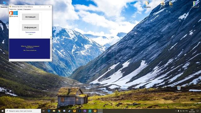201x113 pixels.
Task: Open the Система tab
Action: tap(20, 9)
